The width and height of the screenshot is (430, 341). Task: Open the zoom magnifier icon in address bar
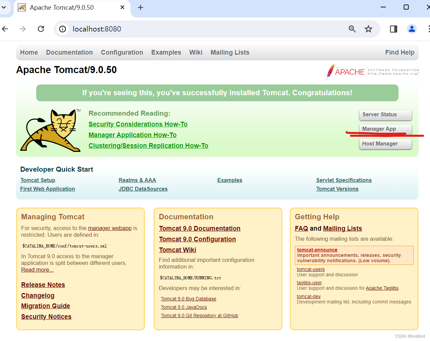[352, 29]
